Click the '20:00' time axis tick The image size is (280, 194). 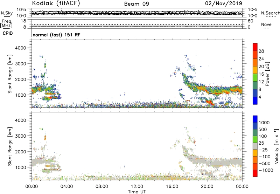[x=207, y=187]
